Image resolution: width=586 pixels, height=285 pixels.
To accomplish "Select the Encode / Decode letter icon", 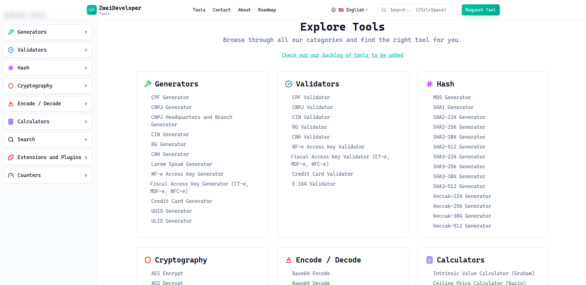I will tap(11, 103).
